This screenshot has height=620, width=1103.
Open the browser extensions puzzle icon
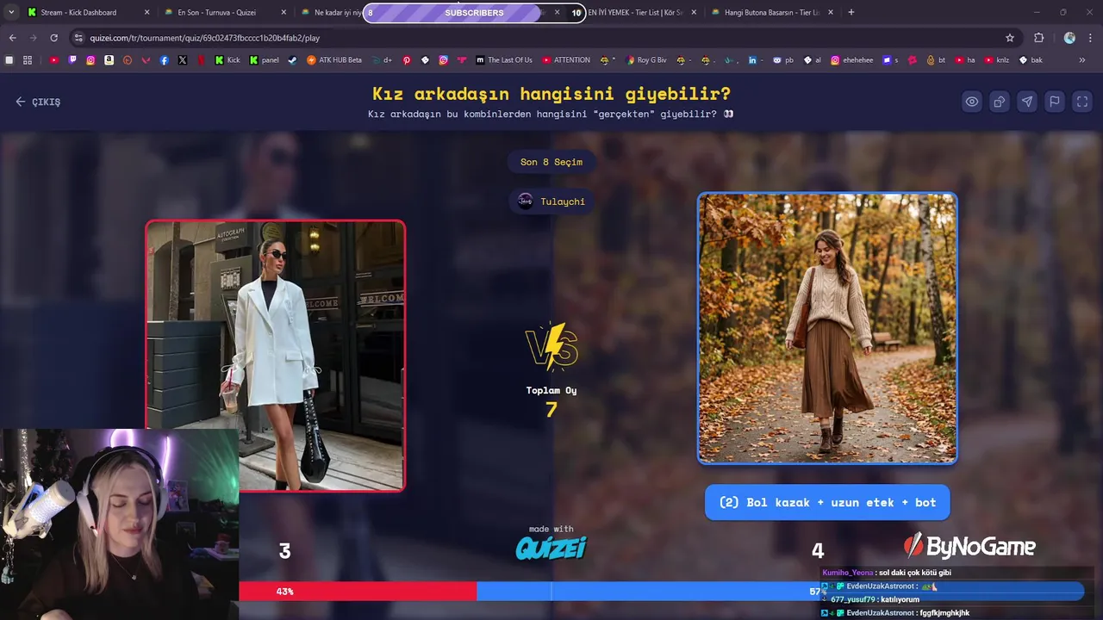(x=1038, y=38)
